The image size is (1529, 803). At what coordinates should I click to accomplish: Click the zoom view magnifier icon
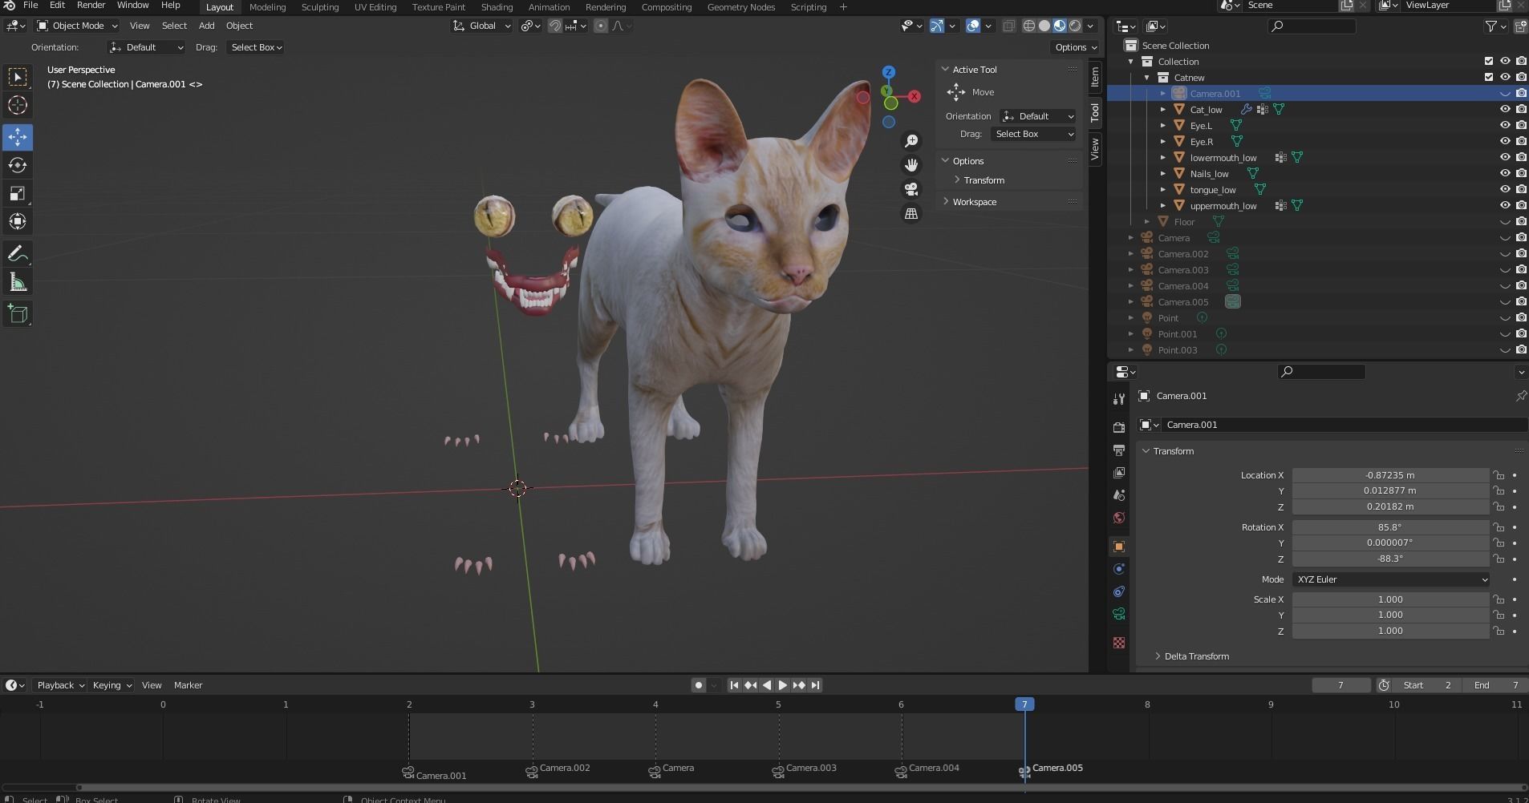(x=911, y=141)
